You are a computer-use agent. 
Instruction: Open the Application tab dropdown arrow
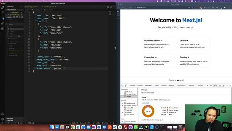coord(153,86)
